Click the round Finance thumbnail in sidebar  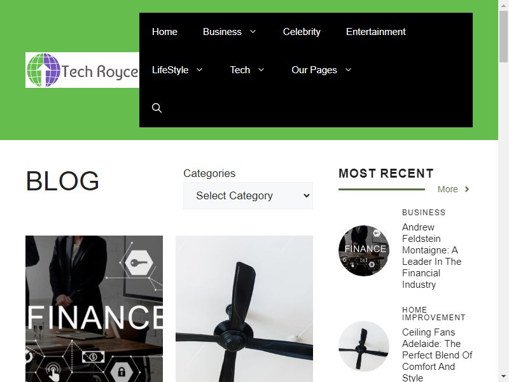pyautogui.click(x=364, y=250)
